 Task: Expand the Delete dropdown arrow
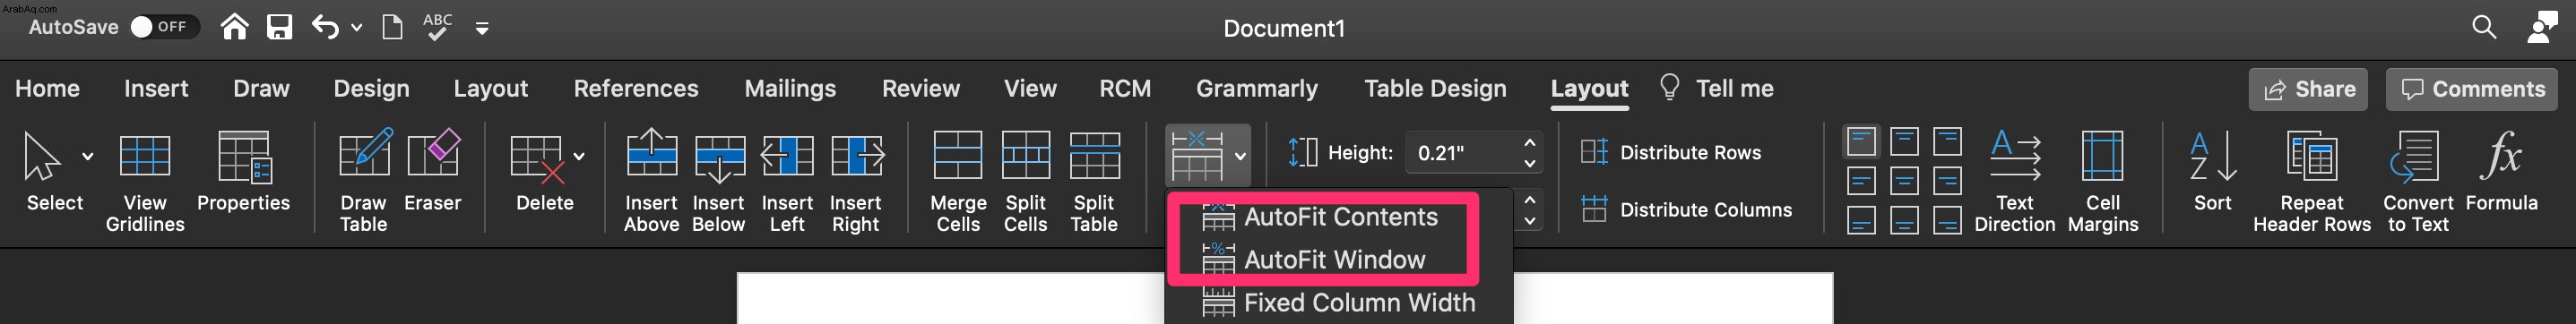(579, 156)
